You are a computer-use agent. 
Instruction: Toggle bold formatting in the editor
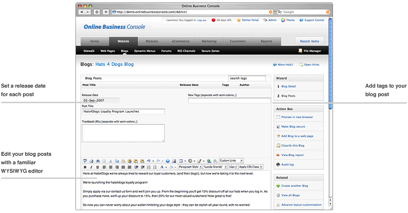(x=85, y=167)
